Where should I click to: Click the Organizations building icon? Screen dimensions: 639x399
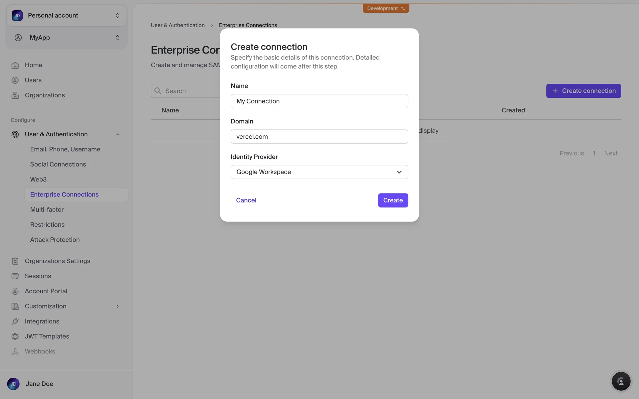(x=15, y=95)
